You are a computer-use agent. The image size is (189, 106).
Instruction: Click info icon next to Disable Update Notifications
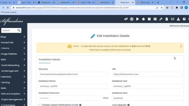(80, 105)
